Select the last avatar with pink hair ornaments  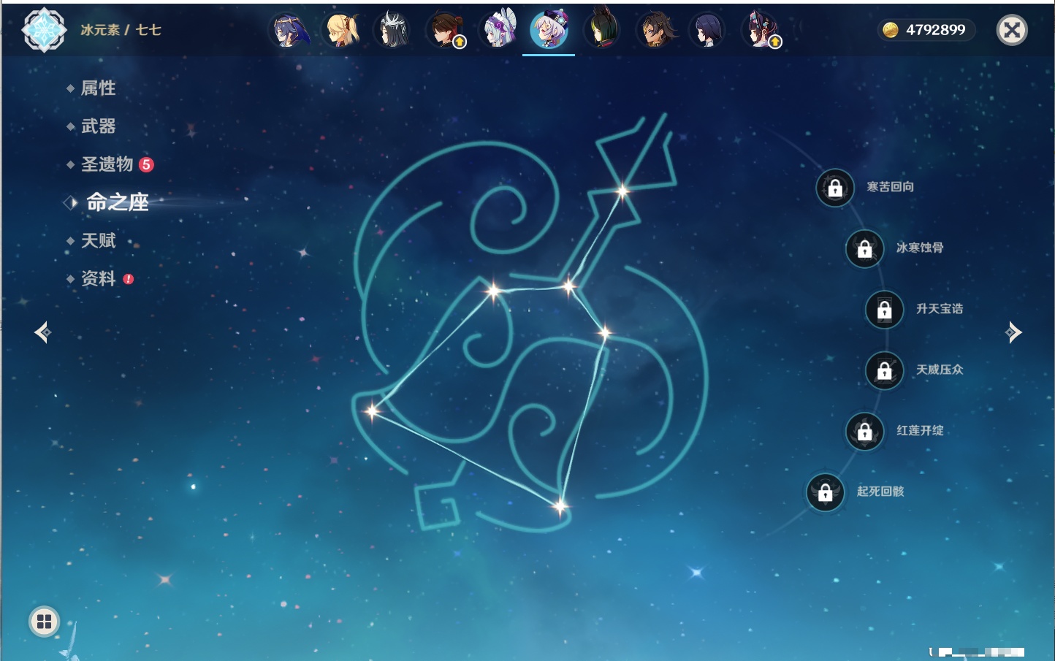(761, 31)
